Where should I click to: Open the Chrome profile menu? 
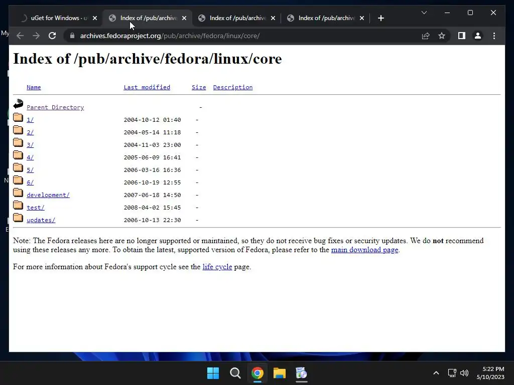(x=478, y=36)
